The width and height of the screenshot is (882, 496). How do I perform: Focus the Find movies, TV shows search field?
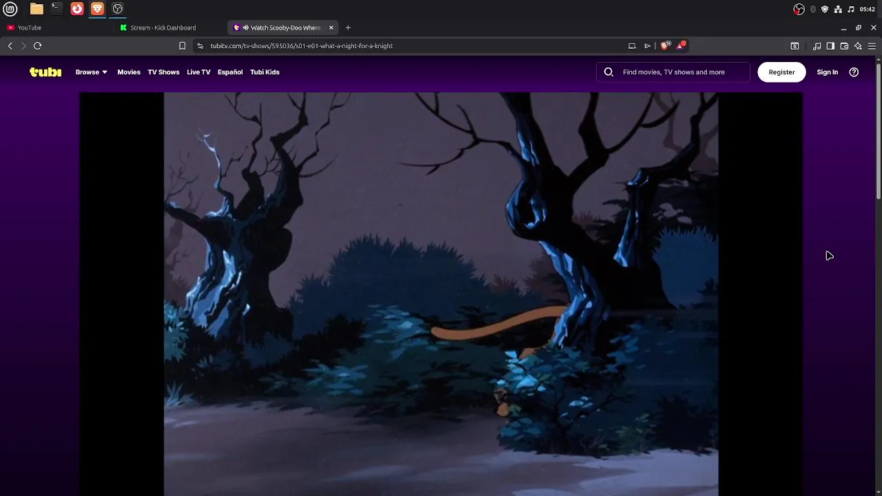pyautogui.click(x=673, y=72)
